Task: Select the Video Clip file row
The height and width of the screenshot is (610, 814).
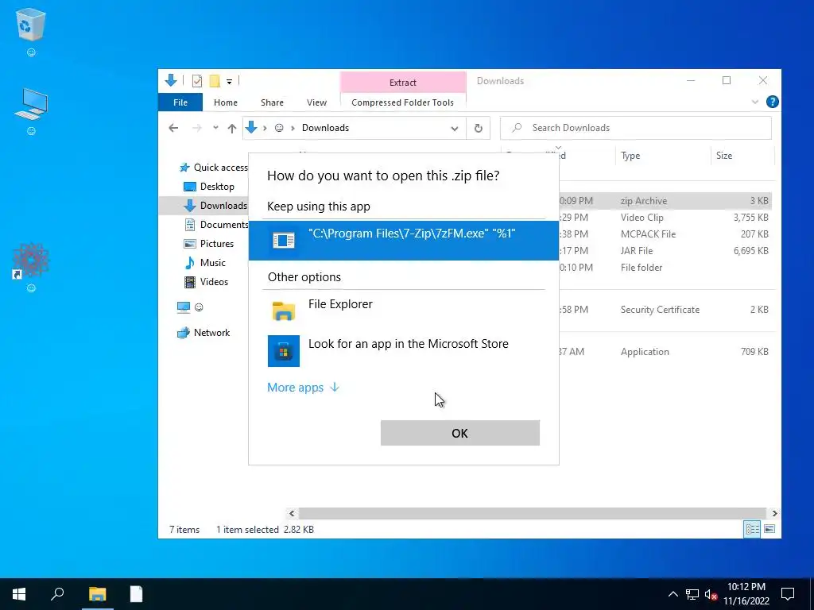Action: [x=665, y=218]
